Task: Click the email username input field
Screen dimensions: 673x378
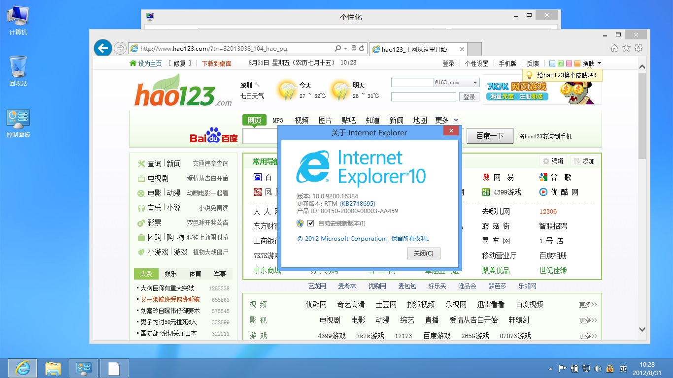Action: tap(412, 83)
